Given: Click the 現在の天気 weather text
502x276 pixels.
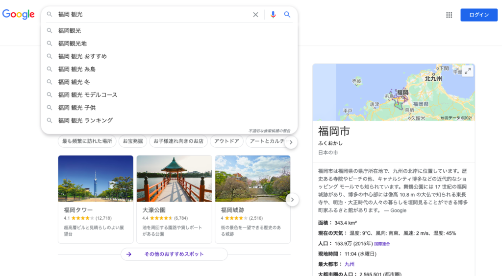Looking at the screenshot, I should click(x=387, y=233).
